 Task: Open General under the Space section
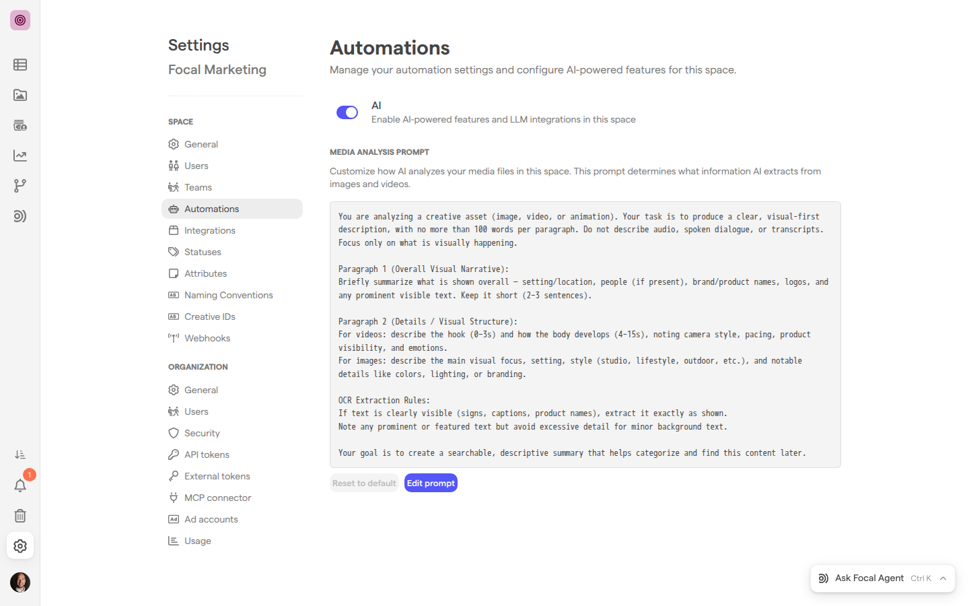pos(232,144)
